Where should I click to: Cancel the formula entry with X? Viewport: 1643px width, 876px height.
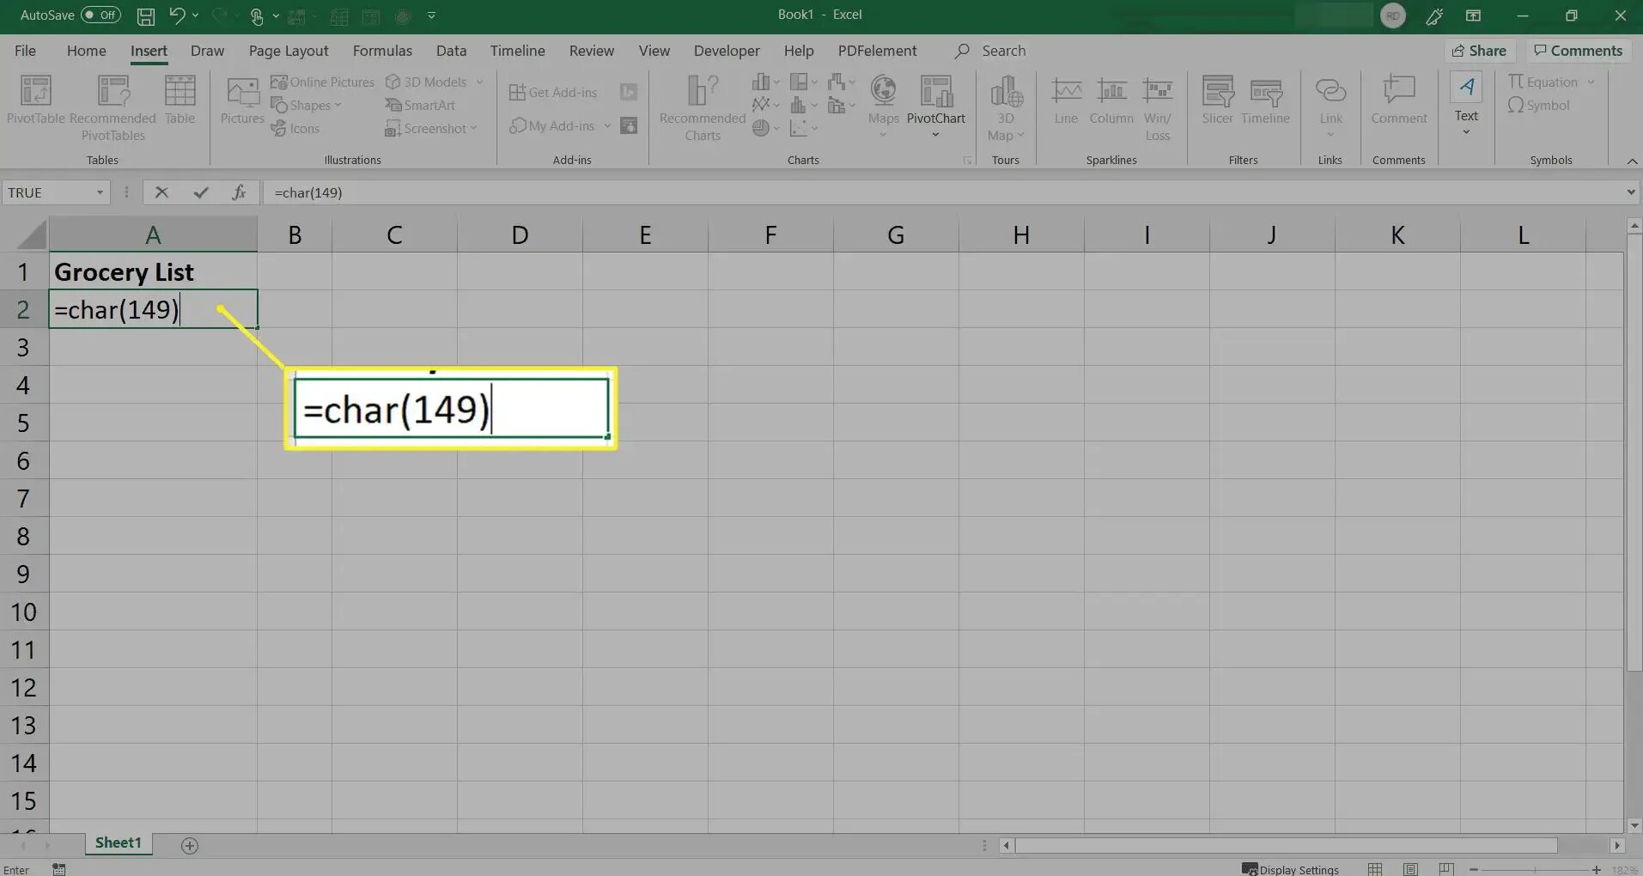click(x=161, y=192)
